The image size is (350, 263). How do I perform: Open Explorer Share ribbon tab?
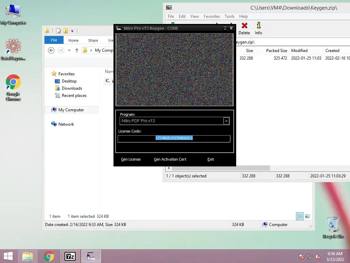(x=93, y=40)
